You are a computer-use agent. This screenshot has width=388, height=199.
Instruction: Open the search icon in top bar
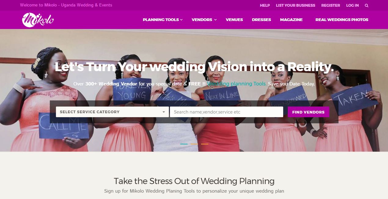tap(366, 5)
